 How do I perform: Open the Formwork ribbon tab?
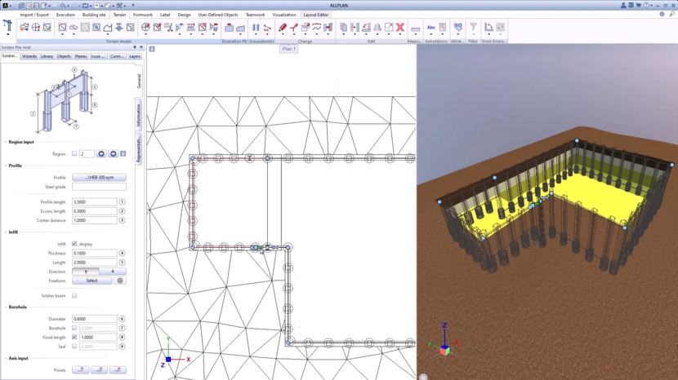(143, 15)
